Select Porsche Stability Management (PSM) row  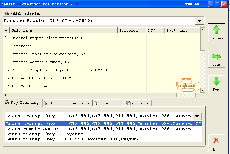click(x=49, y=54)
